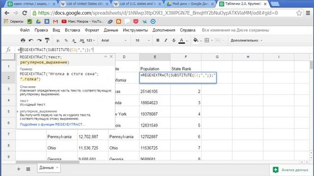
Task: Open the 123 number format dropdown
Action: click(90, 40)
